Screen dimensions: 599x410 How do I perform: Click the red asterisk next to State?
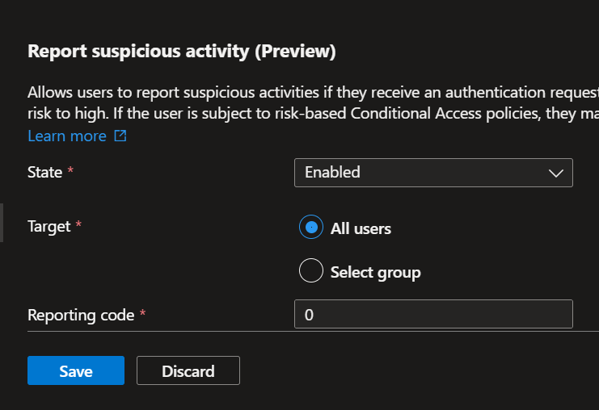[x=70, y=172]
